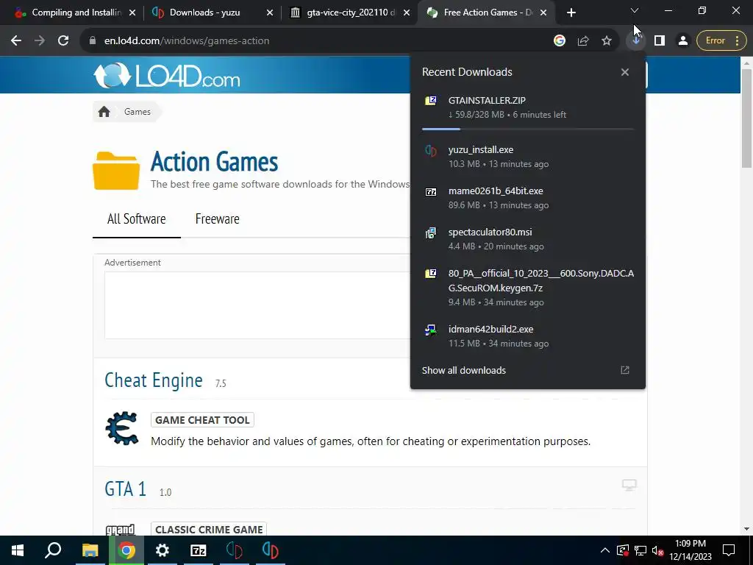Open the tab search dropdown chevron

tap(635, 10)
